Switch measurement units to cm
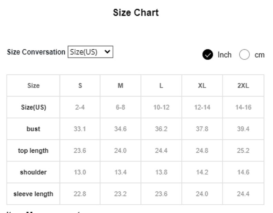This screenshot has height=213, width=273. (x=244, y=55)
